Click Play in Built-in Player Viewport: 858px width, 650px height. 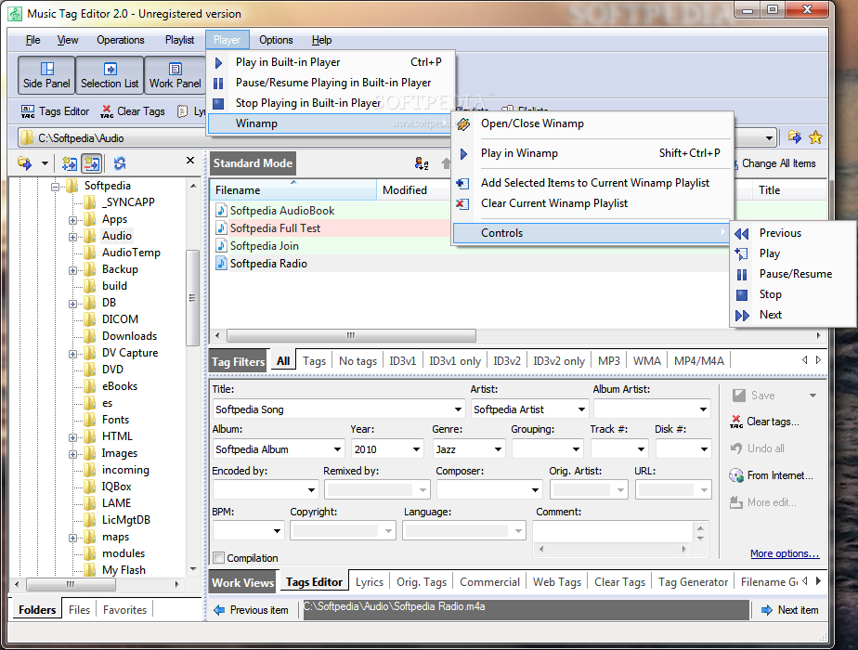(x=331, y=62)
